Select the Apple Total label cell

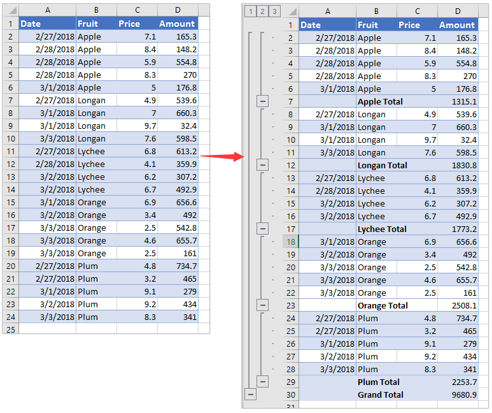pyautogui.click(x=378, y=101)
